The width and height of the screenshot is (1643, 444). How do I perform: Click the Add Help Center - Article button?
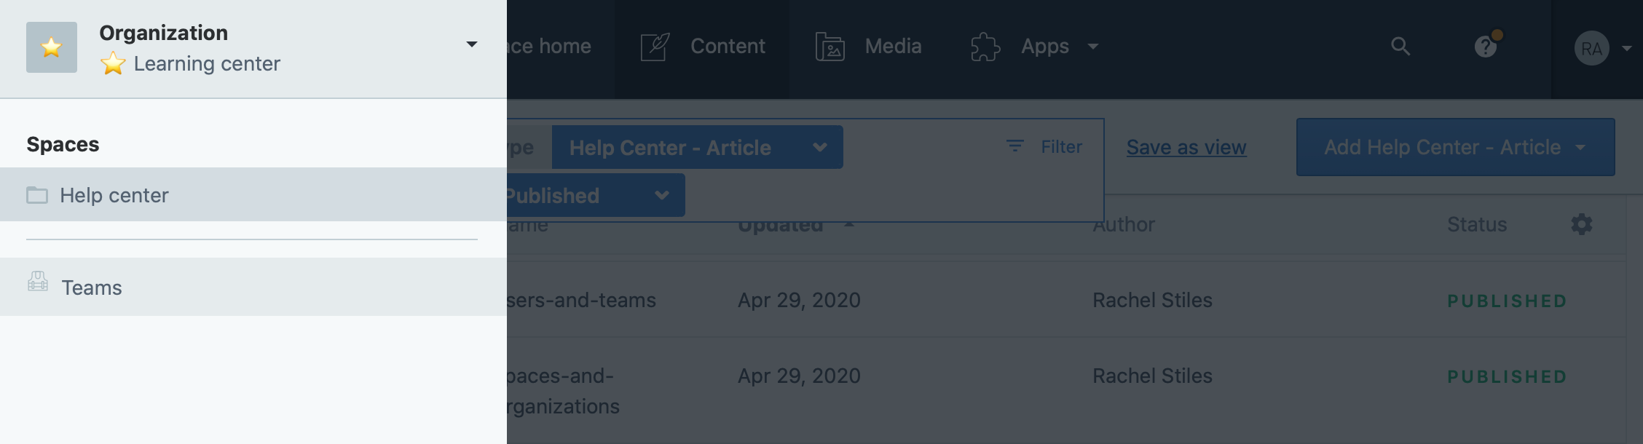pos(1455,147)
